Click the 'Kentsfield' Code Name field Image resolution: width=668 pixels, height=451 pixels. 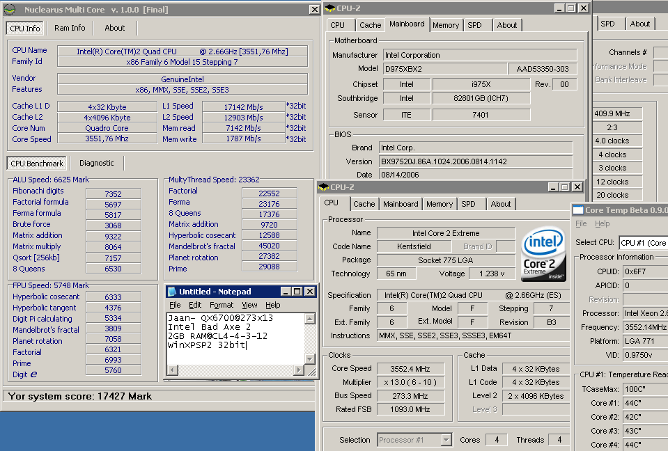click(x=414, y=246)
